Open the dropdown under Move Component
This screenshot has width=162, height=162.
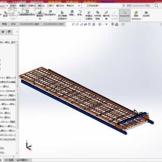(50, 20)
